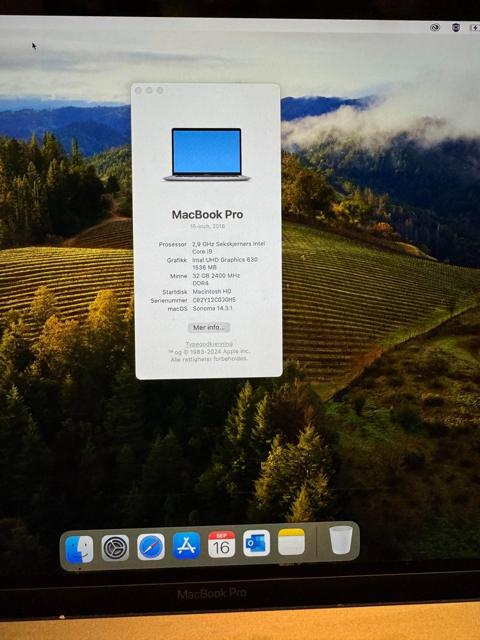
Task: Click the 'Startdisk' label
Action: coord(175,292)
